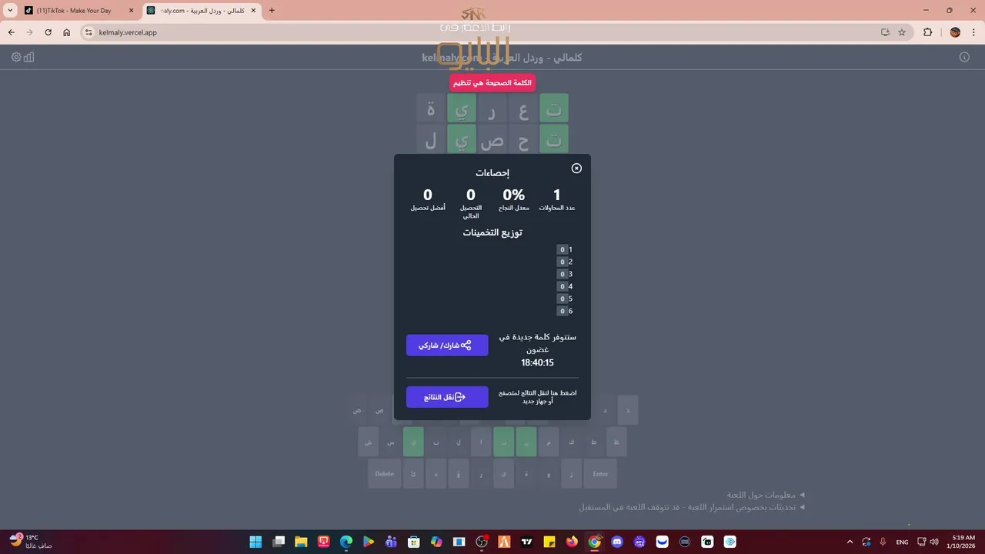This screenshot has width=985, height=554.
Task: Click the إحصاءات dialog title
Action: [x=492, y=172]
